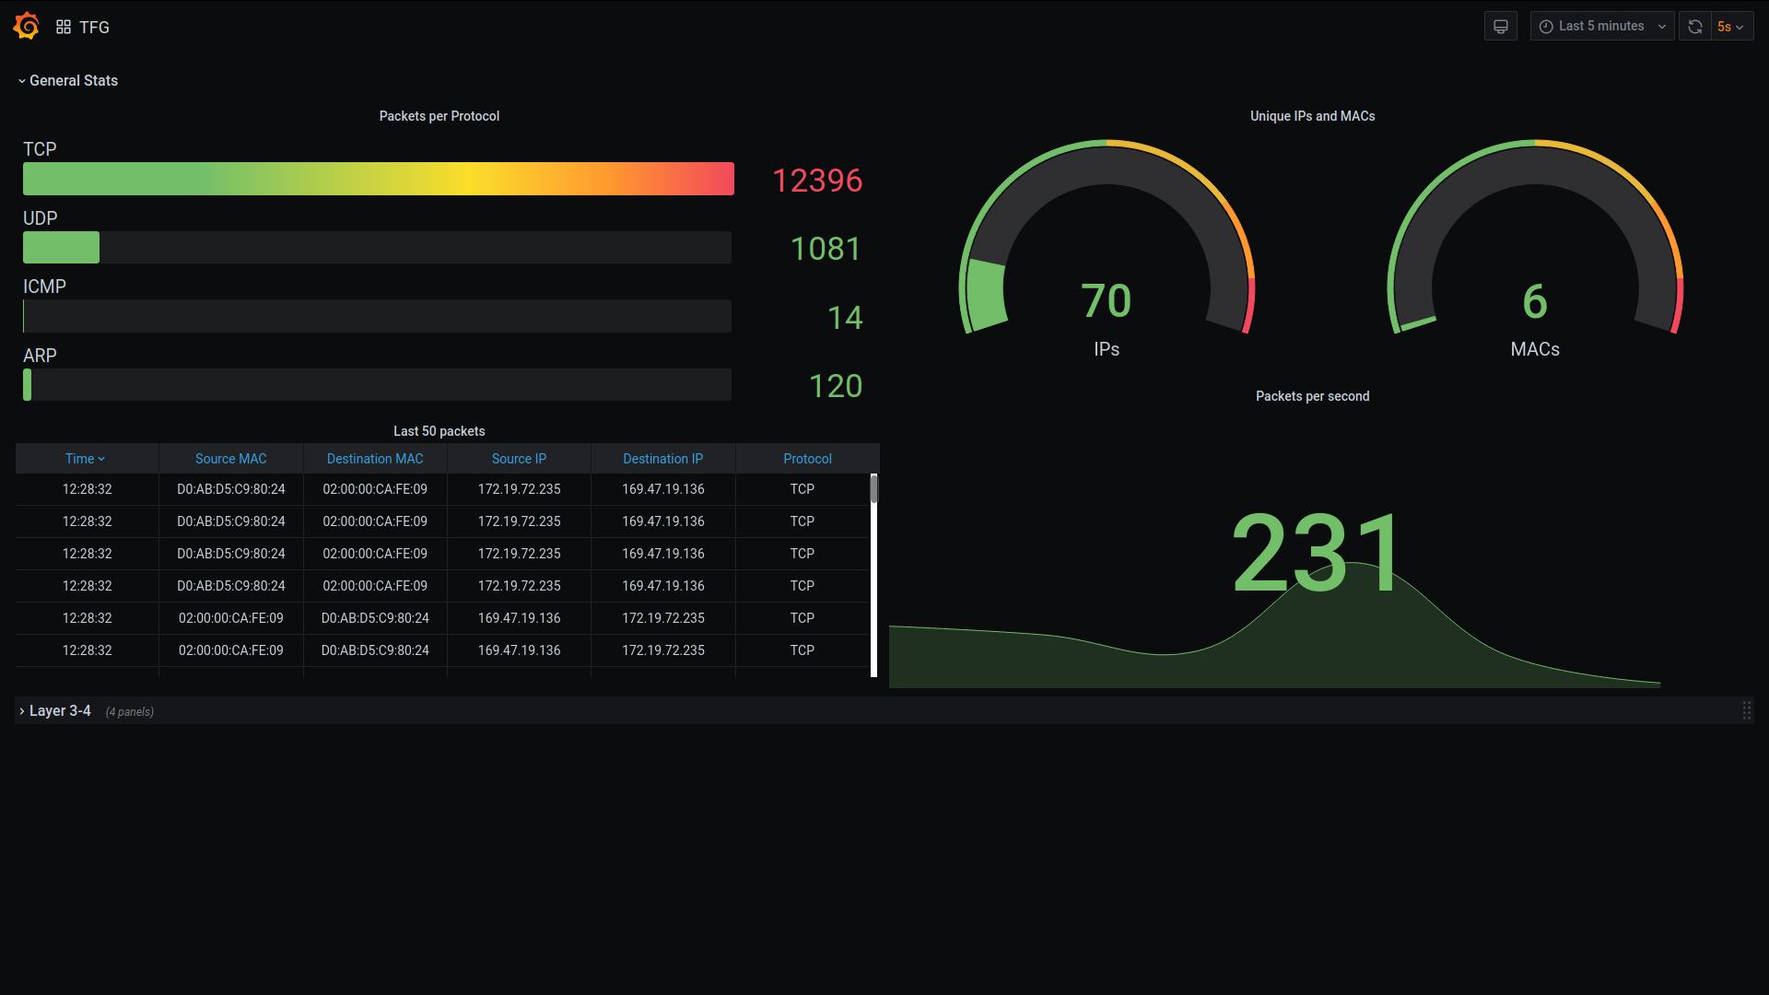Screen dimensions: 1769x995
Task: Click Source MAC 02:00:00:CA:FE:09 in fifth row
Action: 231,618
